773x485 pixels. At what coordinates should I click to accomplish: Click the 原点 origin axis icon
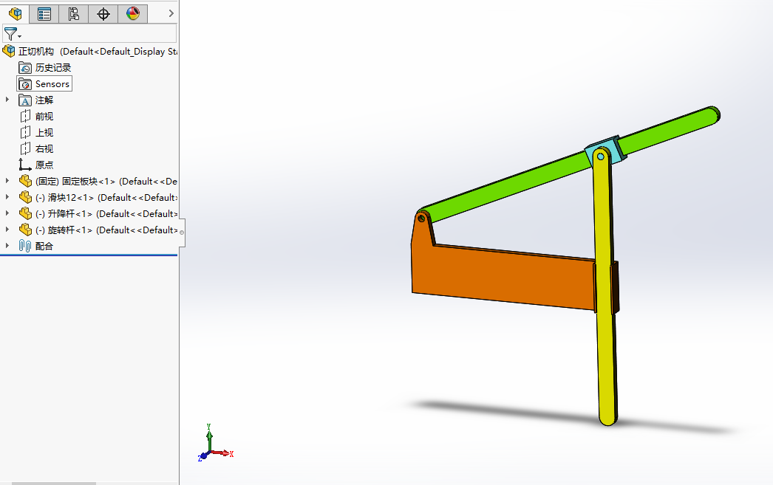click(x=25, y=165)
